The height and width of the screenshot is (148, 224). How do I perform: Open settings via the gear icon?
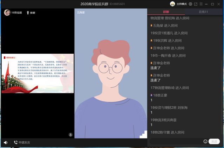190,4
